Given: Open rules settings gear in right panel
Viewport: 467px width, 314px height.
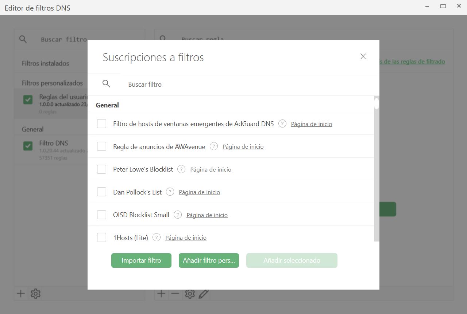Looking at the screenshot, I should pos(190,294).
